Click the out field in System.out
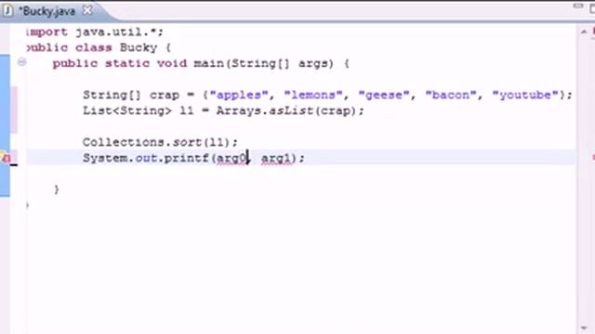The width and height of the screenshot is (595, 334). [146, 159]
